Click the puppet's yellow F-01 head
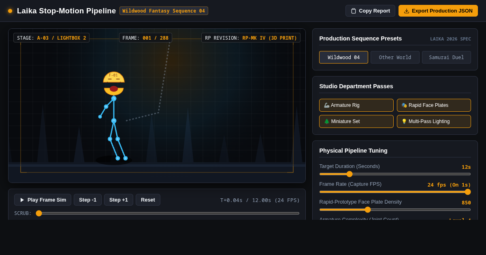The width and height of the screenshot is (486, 255). click(114, 83)
